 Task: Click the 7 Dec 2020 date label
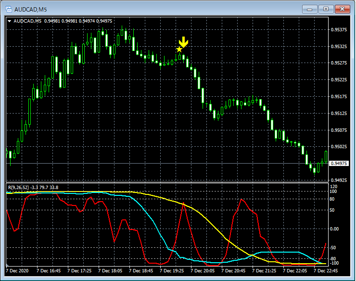click(x=17, y=271)
